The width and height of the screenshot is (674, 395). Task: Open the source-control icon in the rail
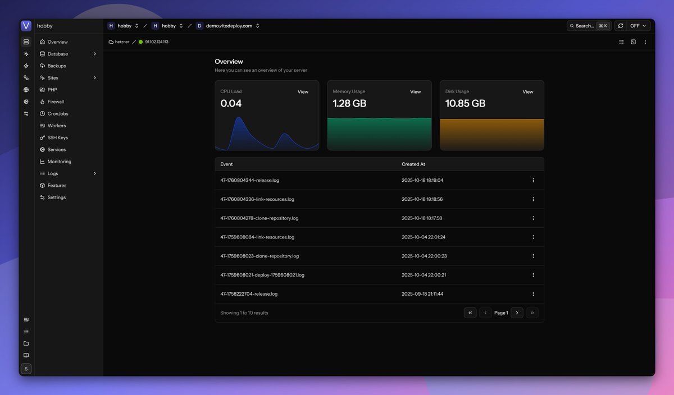coord(26,78)
